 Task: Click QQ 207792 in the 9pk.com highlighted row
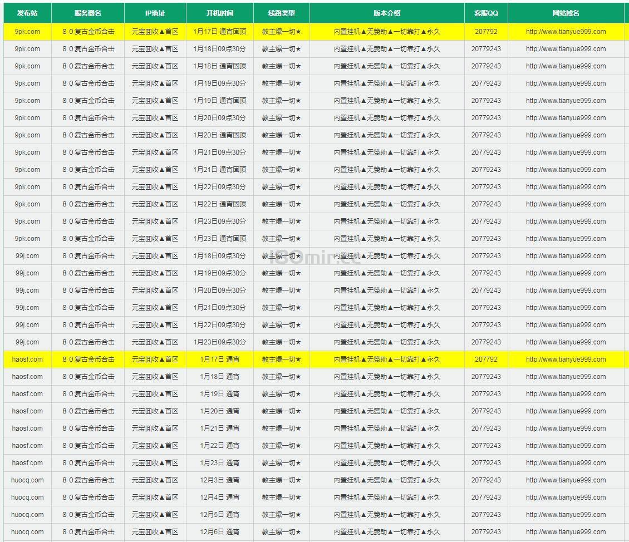(486, 32)
